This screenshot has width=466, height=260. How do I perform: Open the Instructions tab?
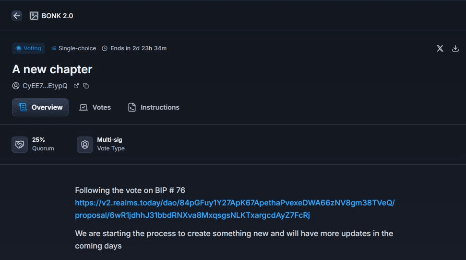[x=154, y=107]
